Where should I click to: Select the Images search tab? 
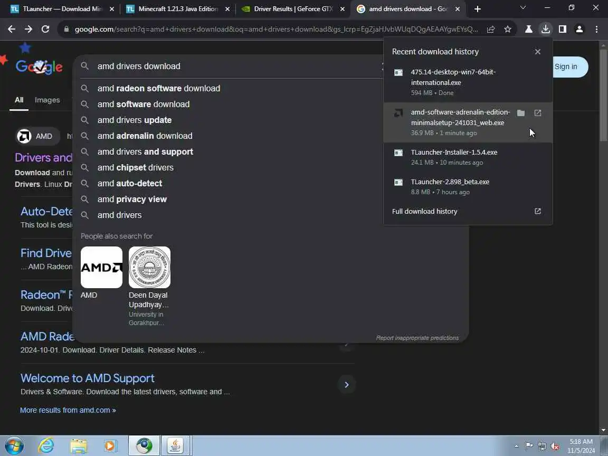tap(47, 100)
